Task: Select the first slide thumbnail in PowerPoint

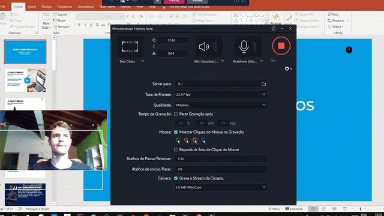Action: 25,52
